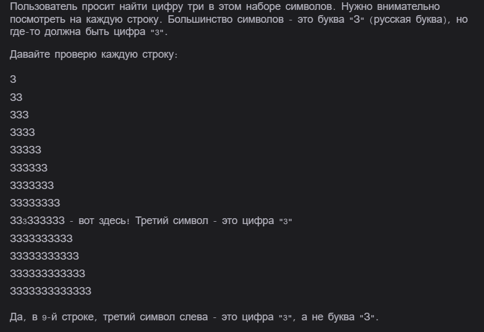
Task: Select the row with two З letters
Action: tap(16, 97)
